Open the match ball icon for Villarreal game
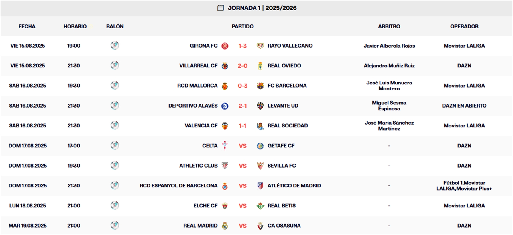Screen dimensions: 513x235 pyautogui.click(x=115, y=65)
